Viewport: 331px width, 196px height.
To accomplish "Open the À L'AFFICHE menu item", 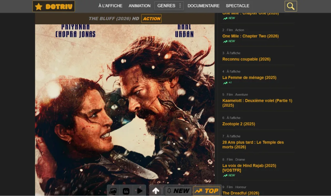I will (110, 6).
